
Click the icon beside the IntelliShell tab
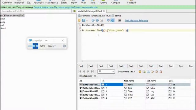point(75,11)
